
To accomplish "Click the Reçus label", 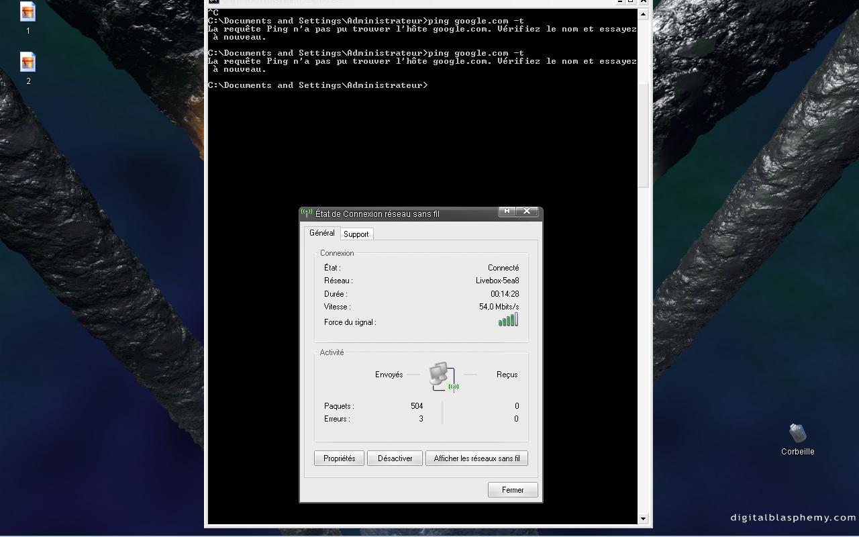I will tap(507, 375).
